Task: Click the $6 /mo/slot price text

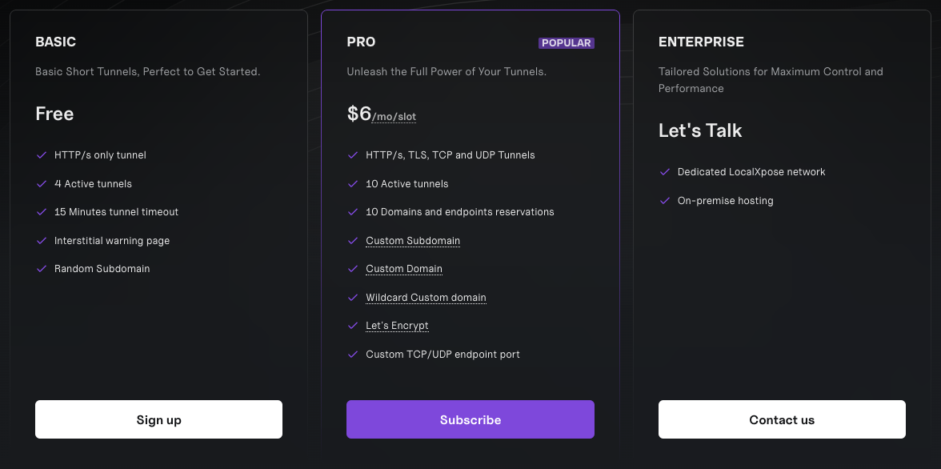Action: coord(381,114)
